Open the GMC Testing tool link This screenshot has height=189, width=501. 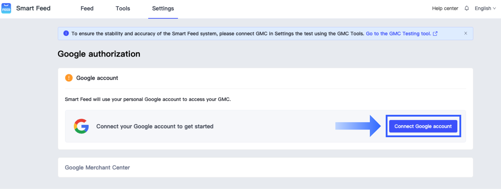[399, 34]
